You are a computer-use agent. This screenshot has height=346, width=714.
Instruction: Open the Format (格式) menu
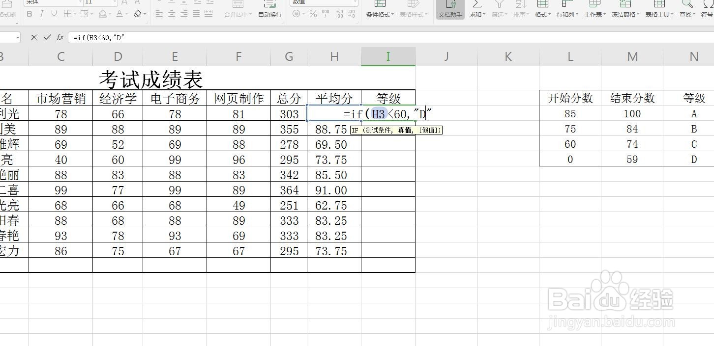coord(542,9)
